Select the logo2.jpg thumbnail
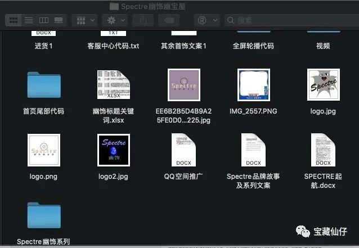359x248 pixels. click(114, 150)
